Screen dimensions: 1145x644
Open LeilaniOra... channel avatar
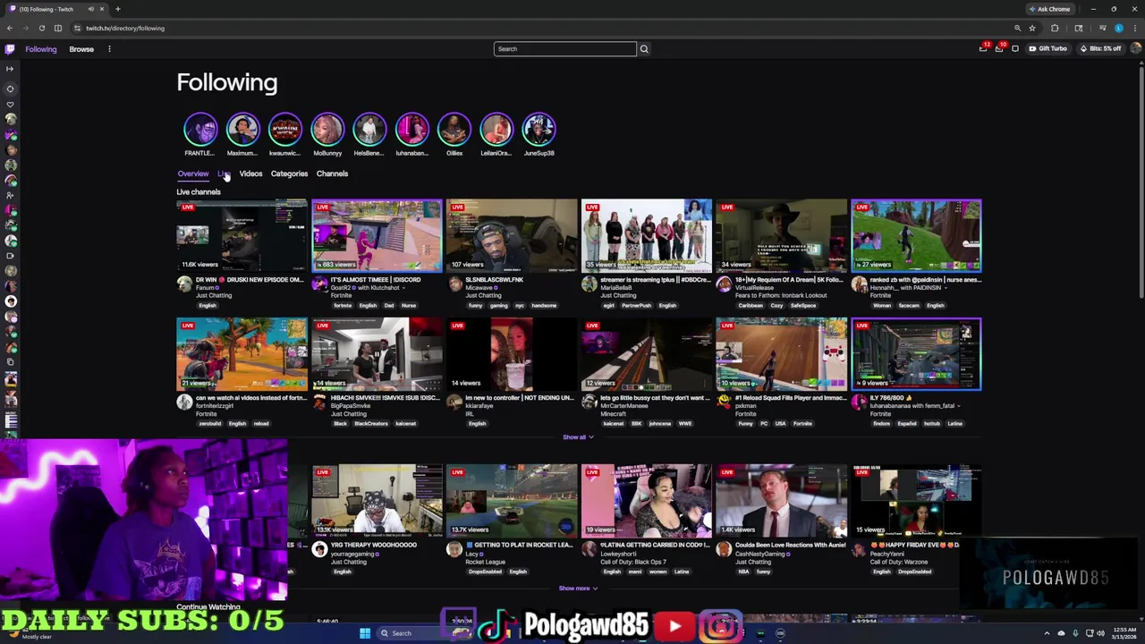[x=496, y=130]
